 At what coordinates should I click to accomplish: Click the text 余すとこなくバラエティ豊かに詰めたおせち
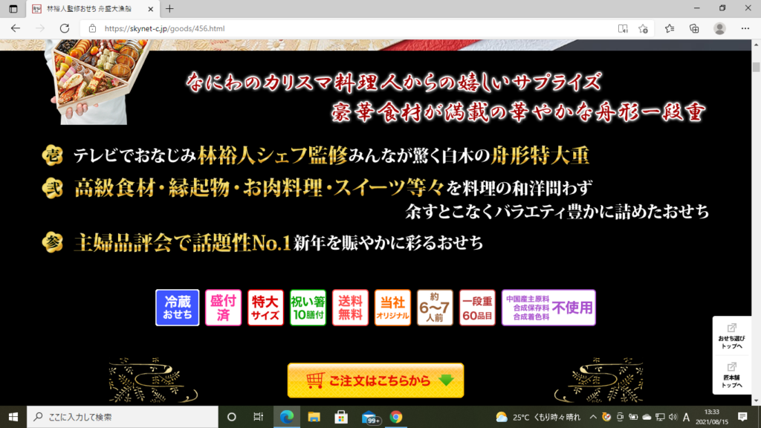pos(557,211)
